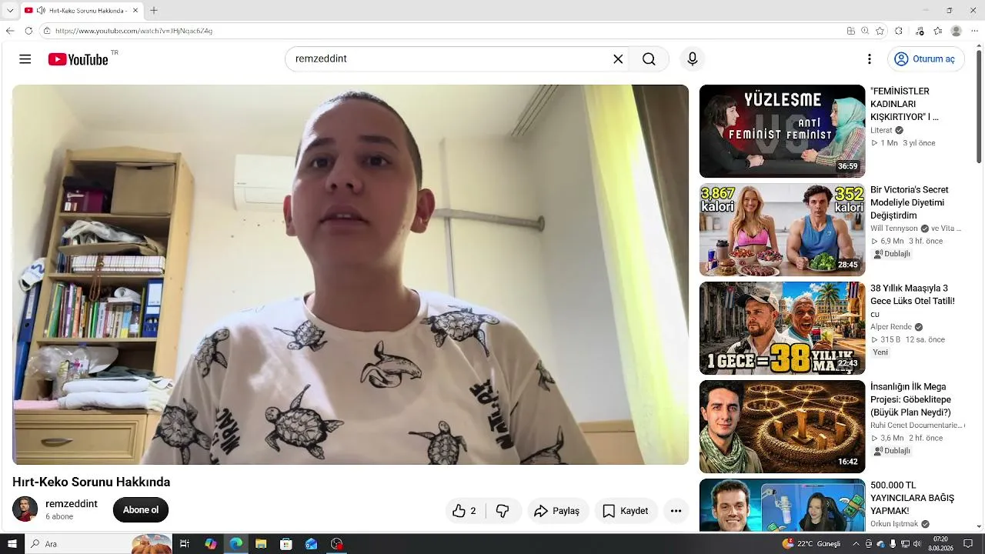
Task: Open the Göbeklitepe video thumbnail
Action: tap(782, 426)
